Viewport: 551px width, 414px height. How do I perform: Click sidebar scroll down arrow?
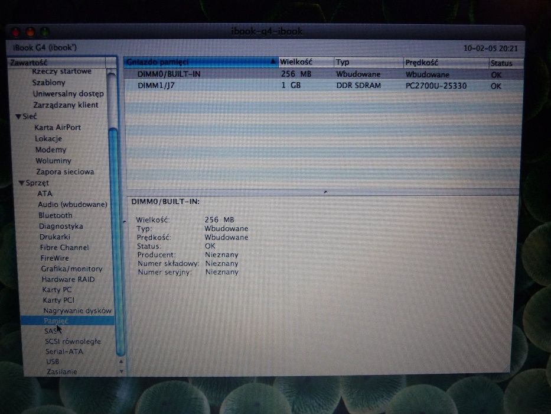[121, 371]
